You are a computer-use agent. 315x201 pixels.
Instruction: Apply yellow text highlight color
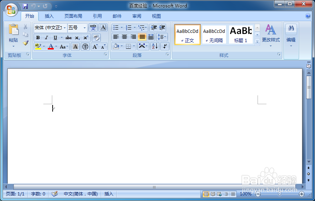tap(38, 47)
